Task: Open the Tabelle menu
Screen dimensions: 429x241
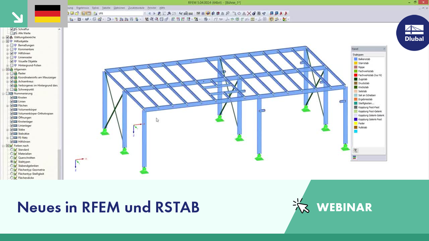Action: click(x=106, y=8)
